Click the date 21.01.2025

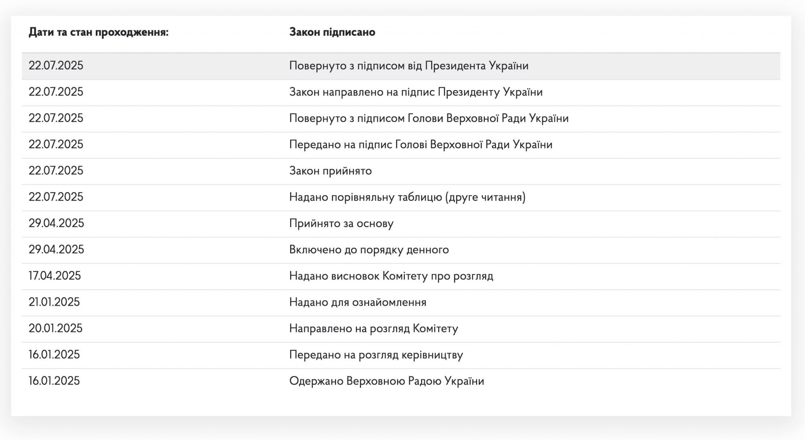point(54,302)
